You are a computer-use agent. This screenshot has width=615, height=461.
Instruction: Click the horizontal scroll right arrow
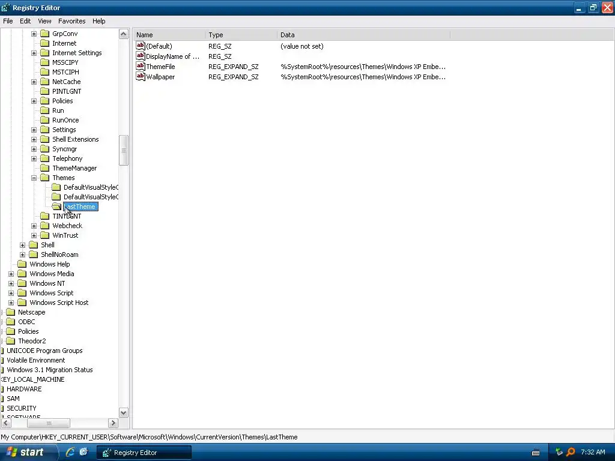[113, 423]
